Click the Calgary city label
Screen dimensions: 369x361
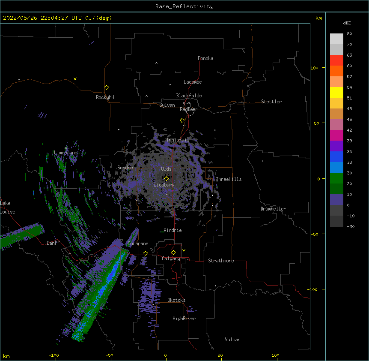point(171,259)
